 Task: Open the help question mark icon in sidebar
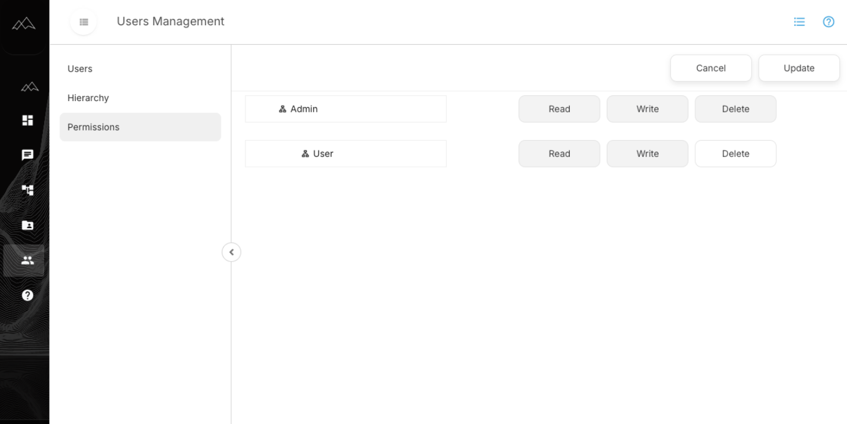tap(27, 295)
